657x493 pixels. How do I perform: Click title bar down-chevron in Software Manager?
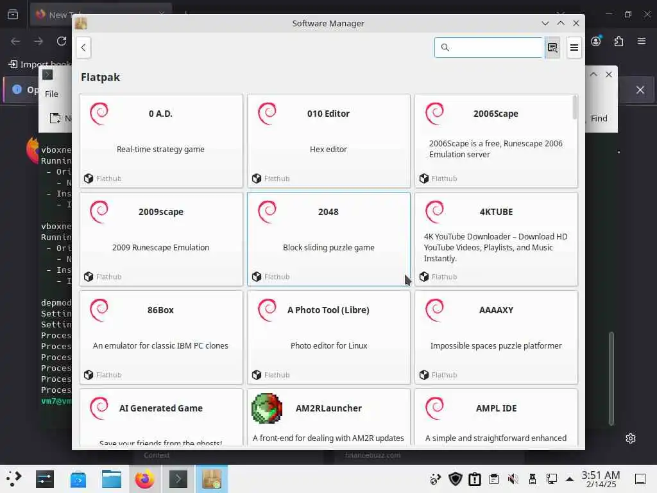tap(545, 24)
